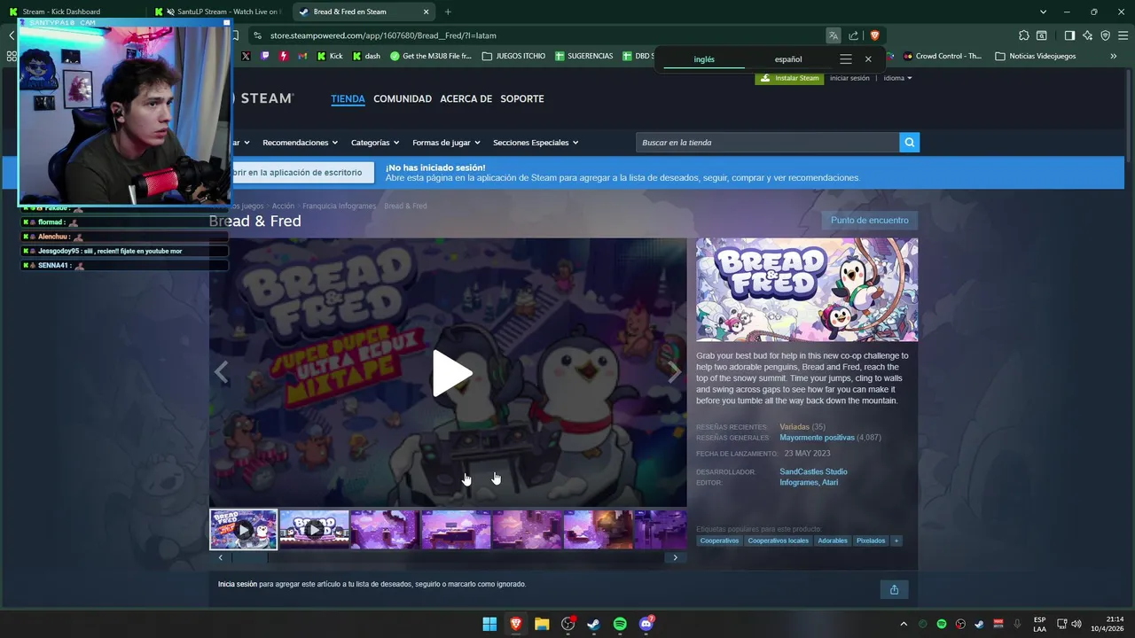The height and width of the screenshot is (638, 1135).
Task: Click the address bar URL field
Action: point(532,35)
